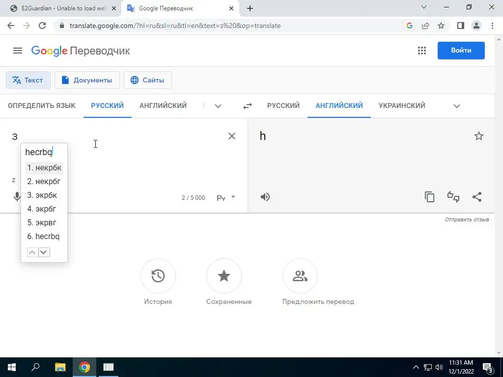Open the Chrome profile avatar
The width and height of the screenshot is (503, 377).
click(476, 26)
